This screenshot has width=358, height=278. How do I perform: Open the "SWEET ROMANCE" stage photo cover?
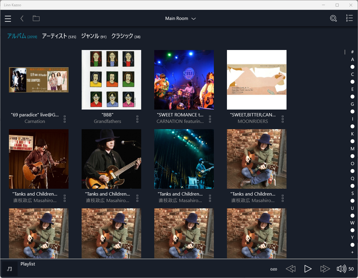[184, 80]
